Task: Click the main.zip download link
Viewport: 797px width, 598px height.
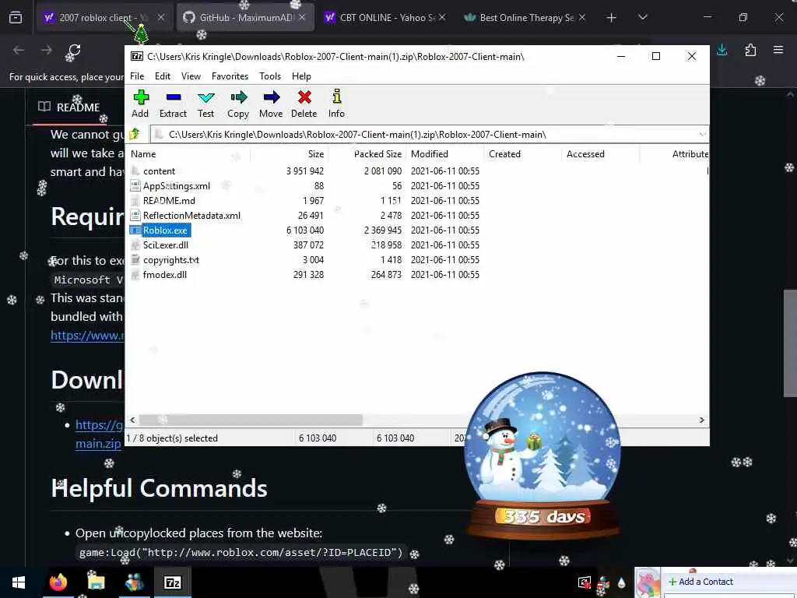Action: [98, 443]
